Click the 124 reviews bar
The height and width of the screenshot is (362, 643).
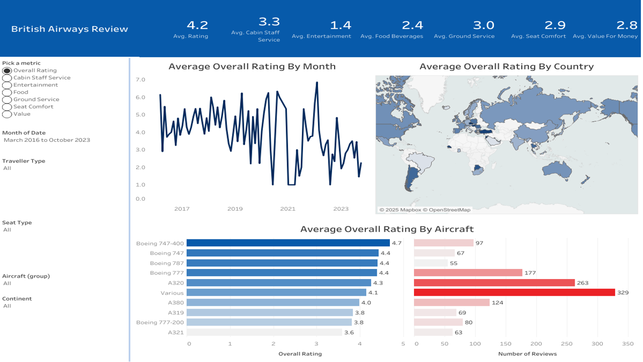pos(452,302)
